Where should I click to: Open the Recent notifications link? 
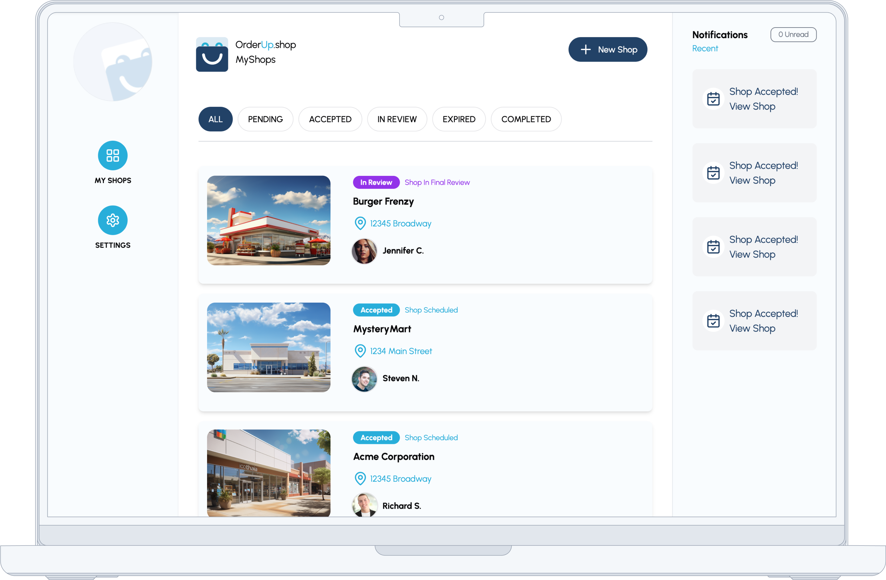tap(705, 48)
